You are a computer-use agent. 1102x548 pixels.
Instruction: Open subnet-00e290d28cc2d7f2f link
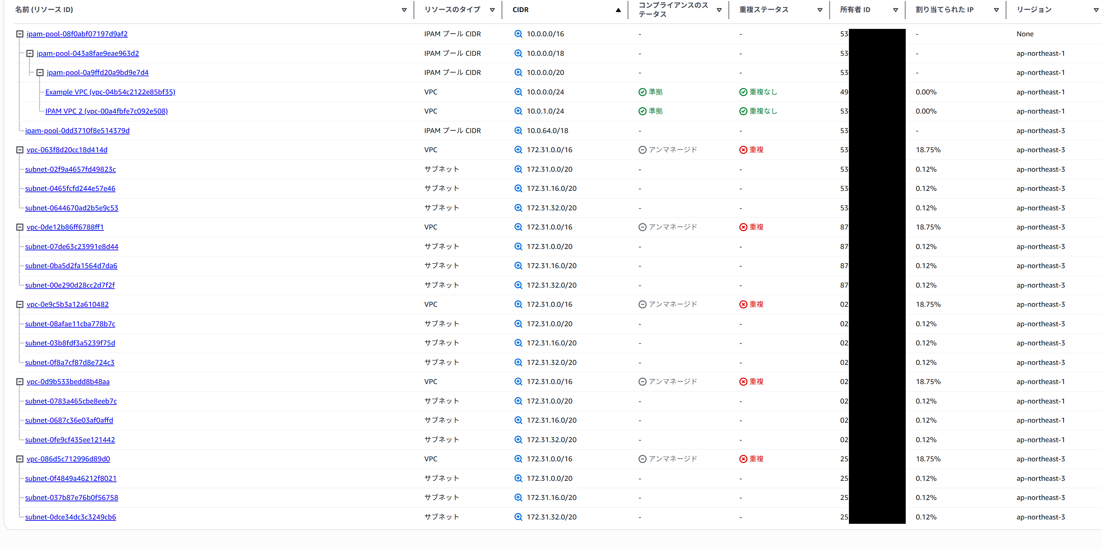[x=70, y=285]
